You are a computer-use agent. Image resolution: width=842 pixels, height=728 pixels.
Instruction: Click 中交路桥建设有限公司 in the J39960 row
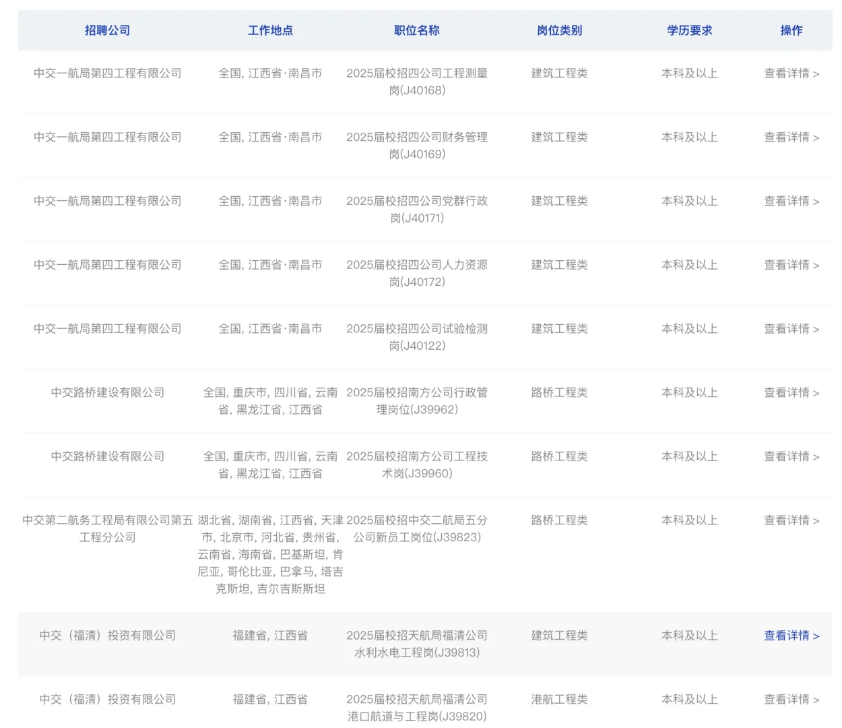click(107, 456)
